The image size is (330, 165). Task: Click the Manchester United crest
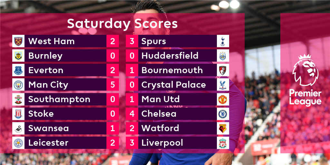click(x=223, y=99)
